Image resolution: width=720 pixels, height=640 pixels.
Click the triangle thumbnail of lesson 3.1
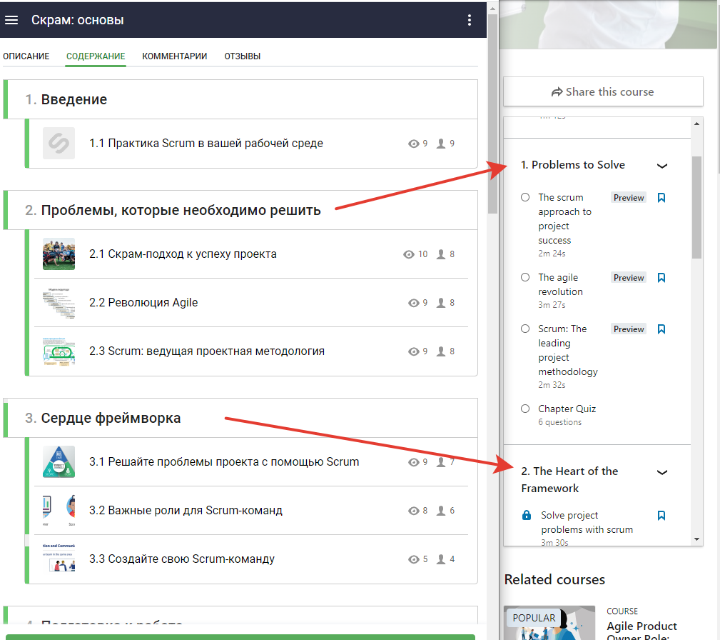tap(59, 461)
